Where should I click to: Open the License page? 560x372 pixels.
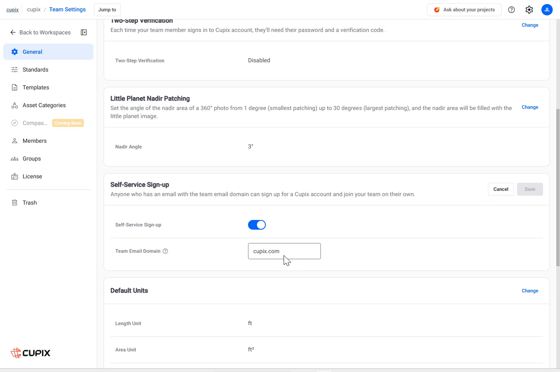(48, 176)
